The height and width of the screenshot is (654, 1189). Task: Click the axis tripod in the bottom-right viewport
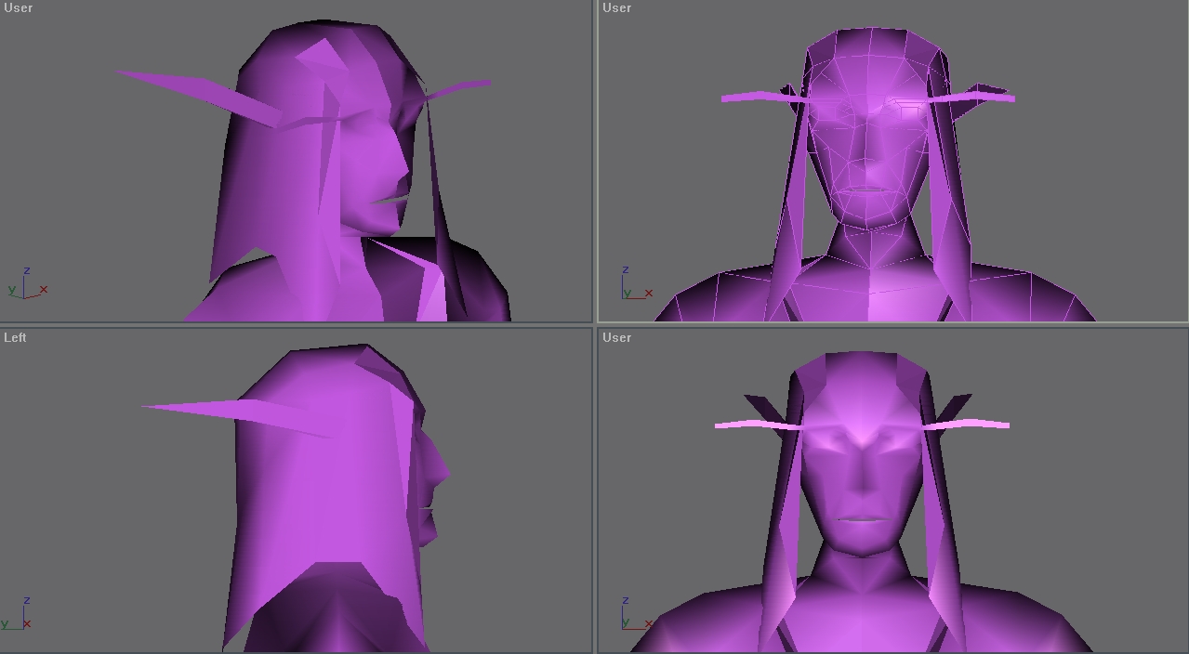coord(637,615)
